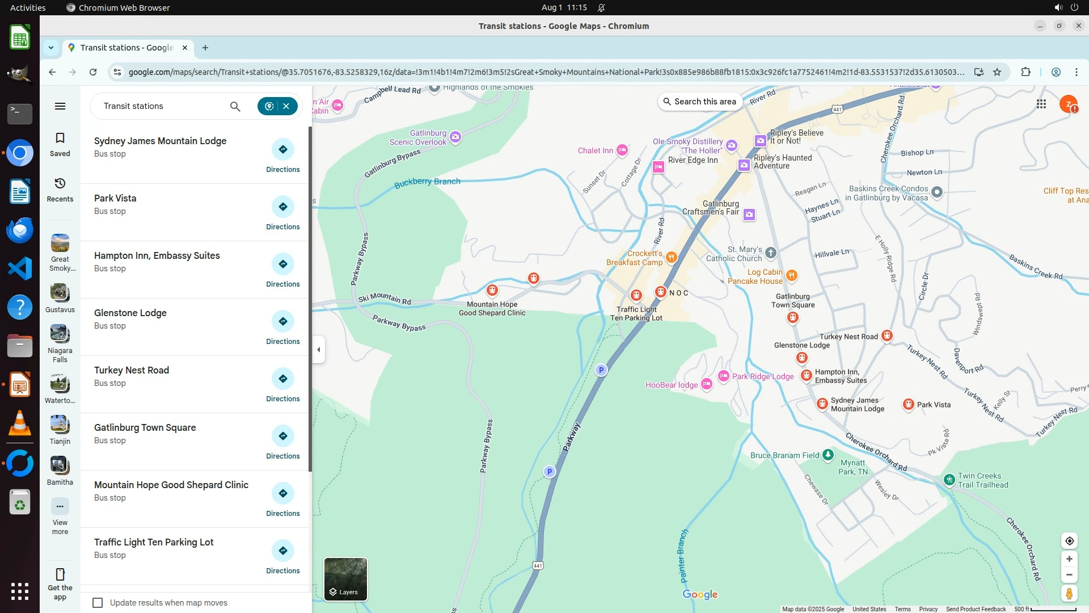The height and width of the screenshot is (613, 1089).
Task: Zoom in the map with plus button
Action: (1069, 559)
